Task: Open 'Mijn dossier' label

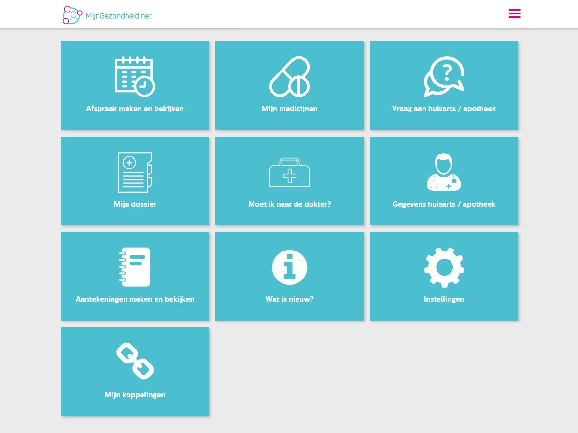Action: (x=135, y=204)
